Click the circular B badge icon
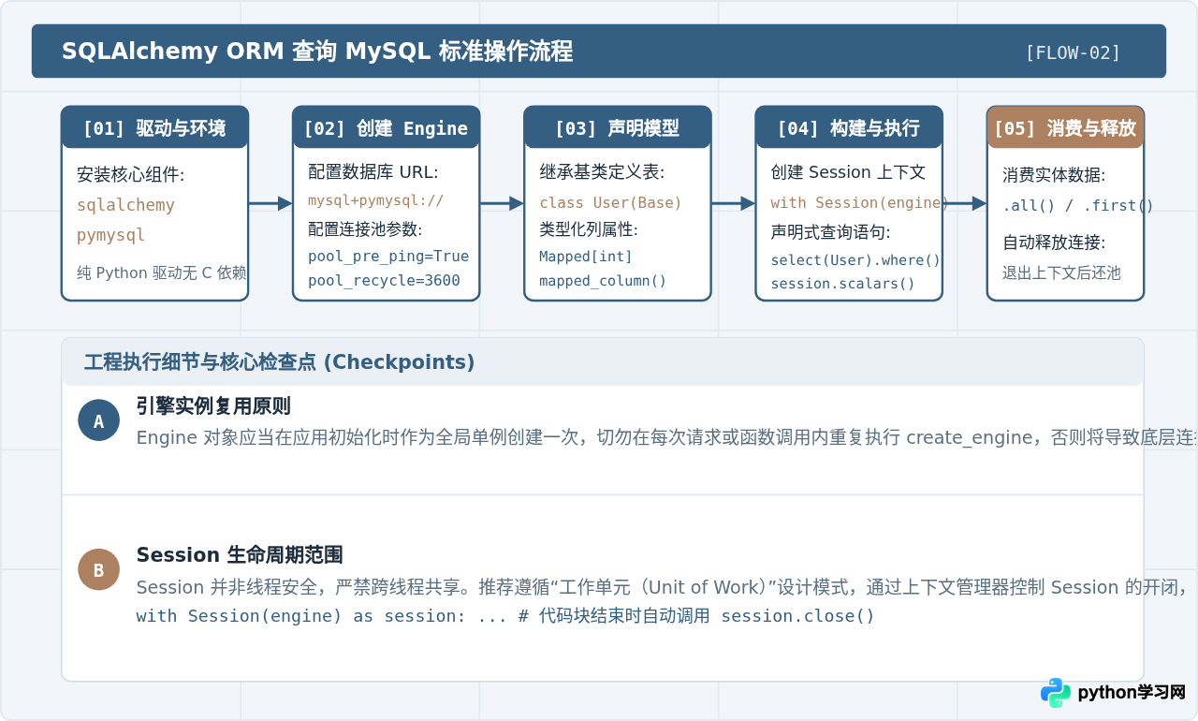Screen dimensions: 1198x721 [x=98, y=569]
